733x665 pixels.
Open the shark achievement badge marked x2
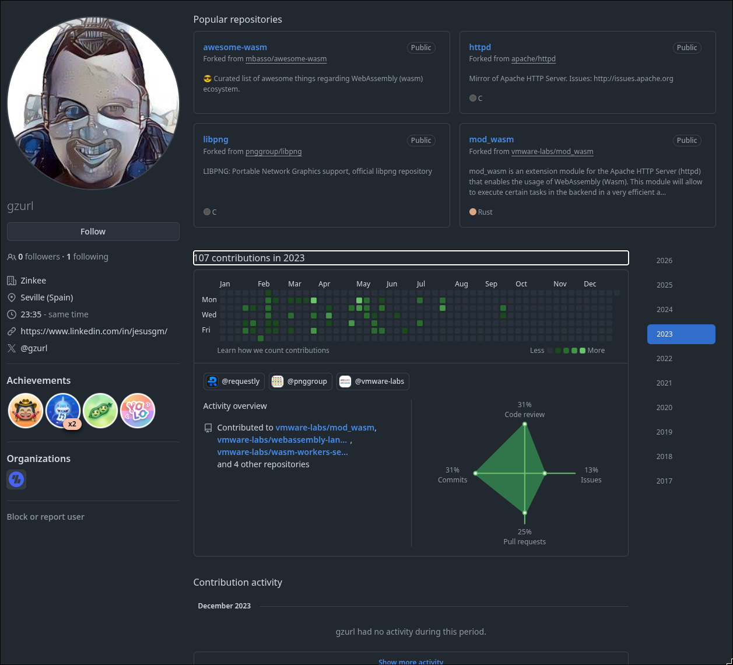click(63, 411)
